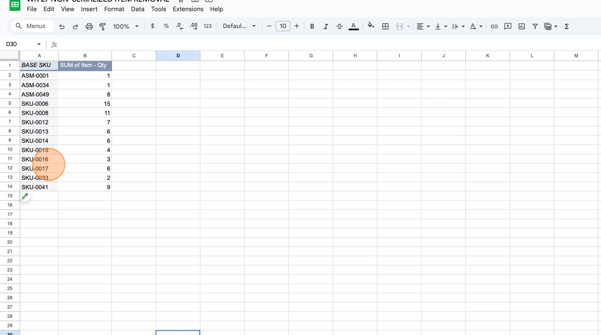The height and width of the screenshot is (335, 601).
Task: Toggle Italic formatting
Action: pyautogui.click(x=325, y=27)
